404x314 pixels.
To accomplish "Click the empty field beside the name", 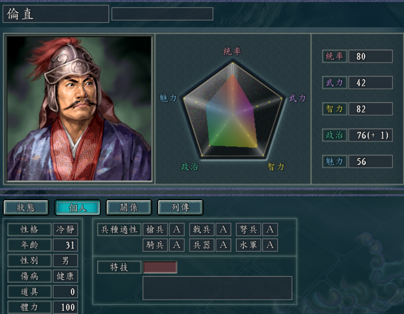I will 162,14.
